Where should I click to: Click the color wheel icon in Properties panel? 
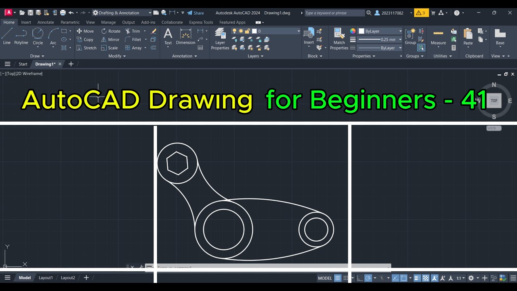(x=353, y=31)
